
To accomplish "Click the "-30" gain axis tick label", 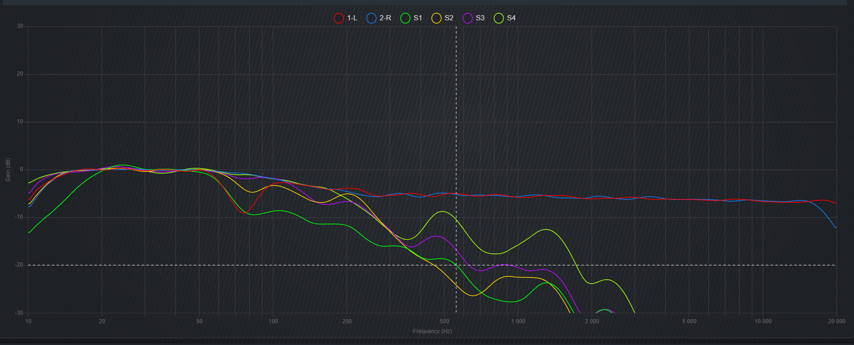I will (x=19, y=313).
